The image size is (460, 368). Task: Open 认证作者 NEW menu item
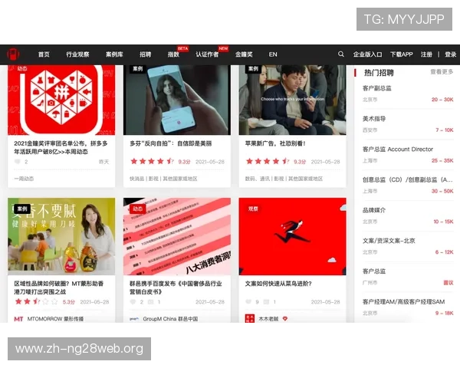pyautogui.click(x=207, y=54)
